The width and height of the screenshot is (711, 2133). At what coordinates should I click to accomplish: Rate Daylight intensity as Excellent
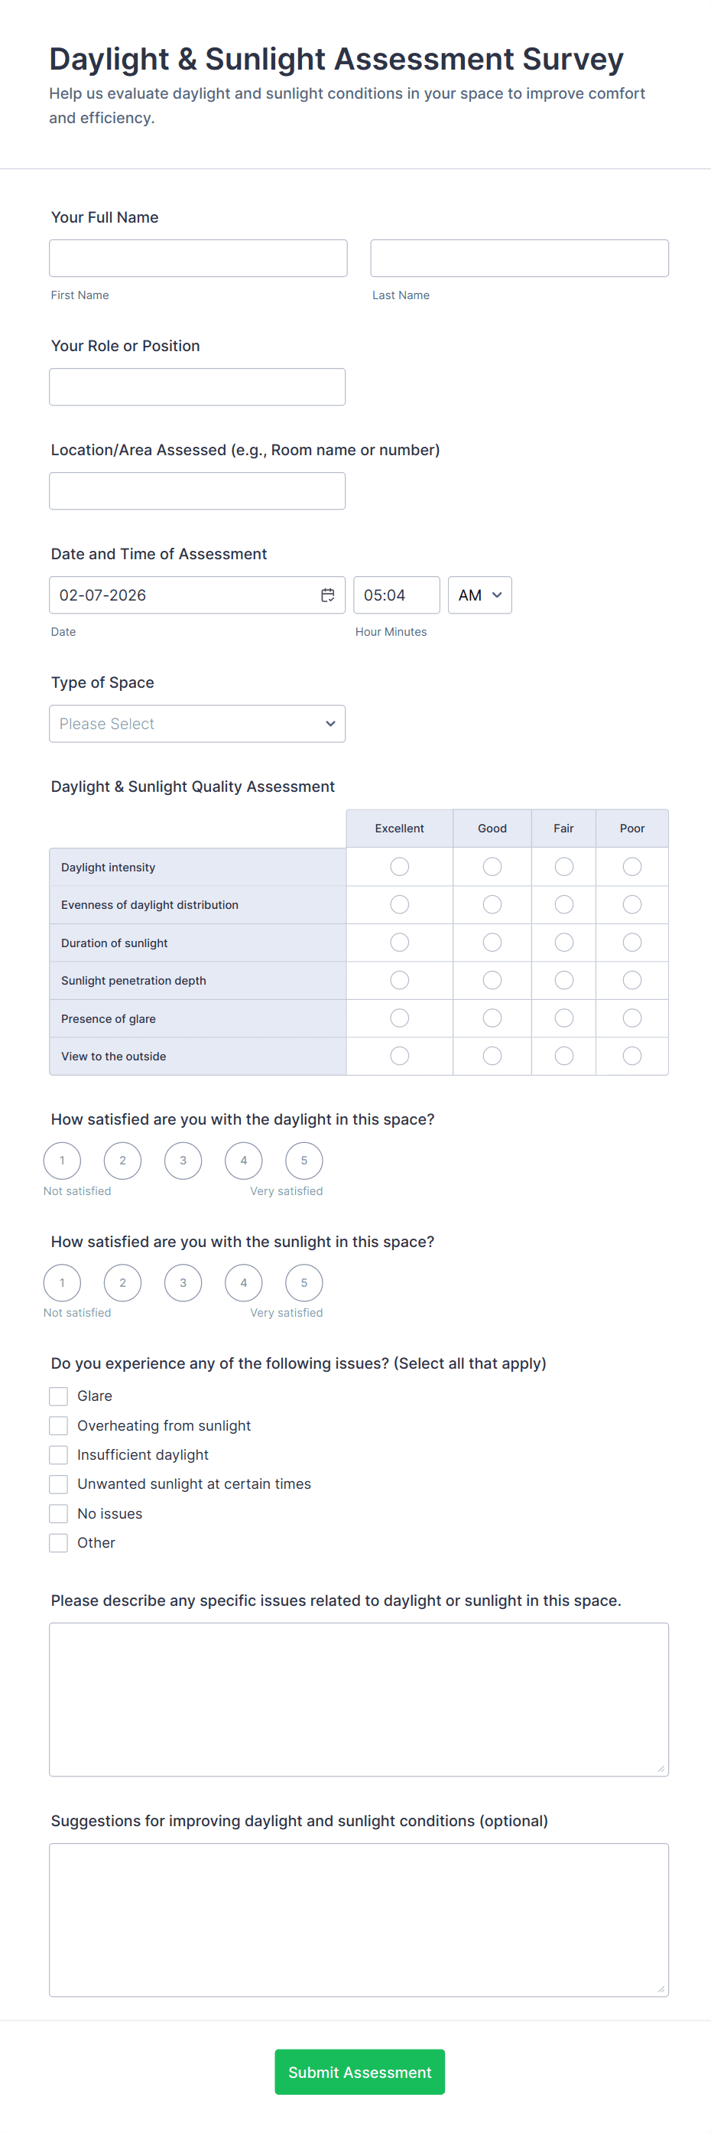pos(399,866)
